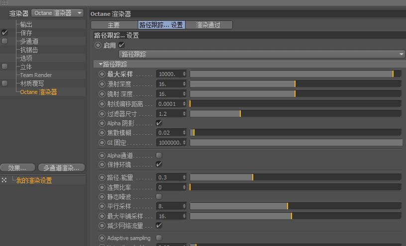Click the animation dot beside 静态噪波

(x=102, y=197)
